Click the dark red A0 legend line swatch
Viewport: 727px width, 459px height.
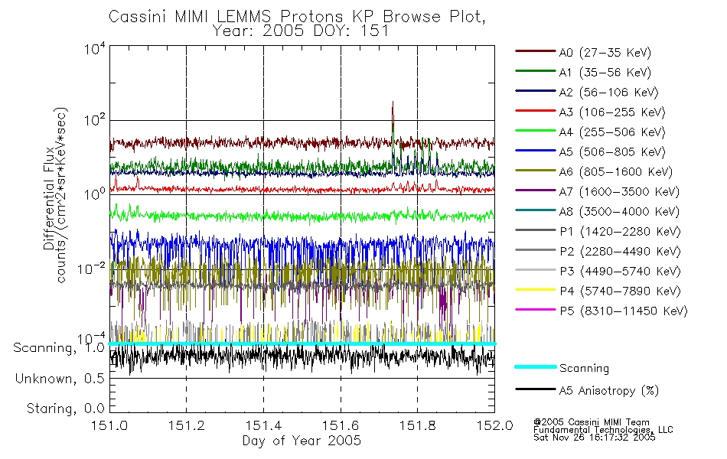[536, 51]
